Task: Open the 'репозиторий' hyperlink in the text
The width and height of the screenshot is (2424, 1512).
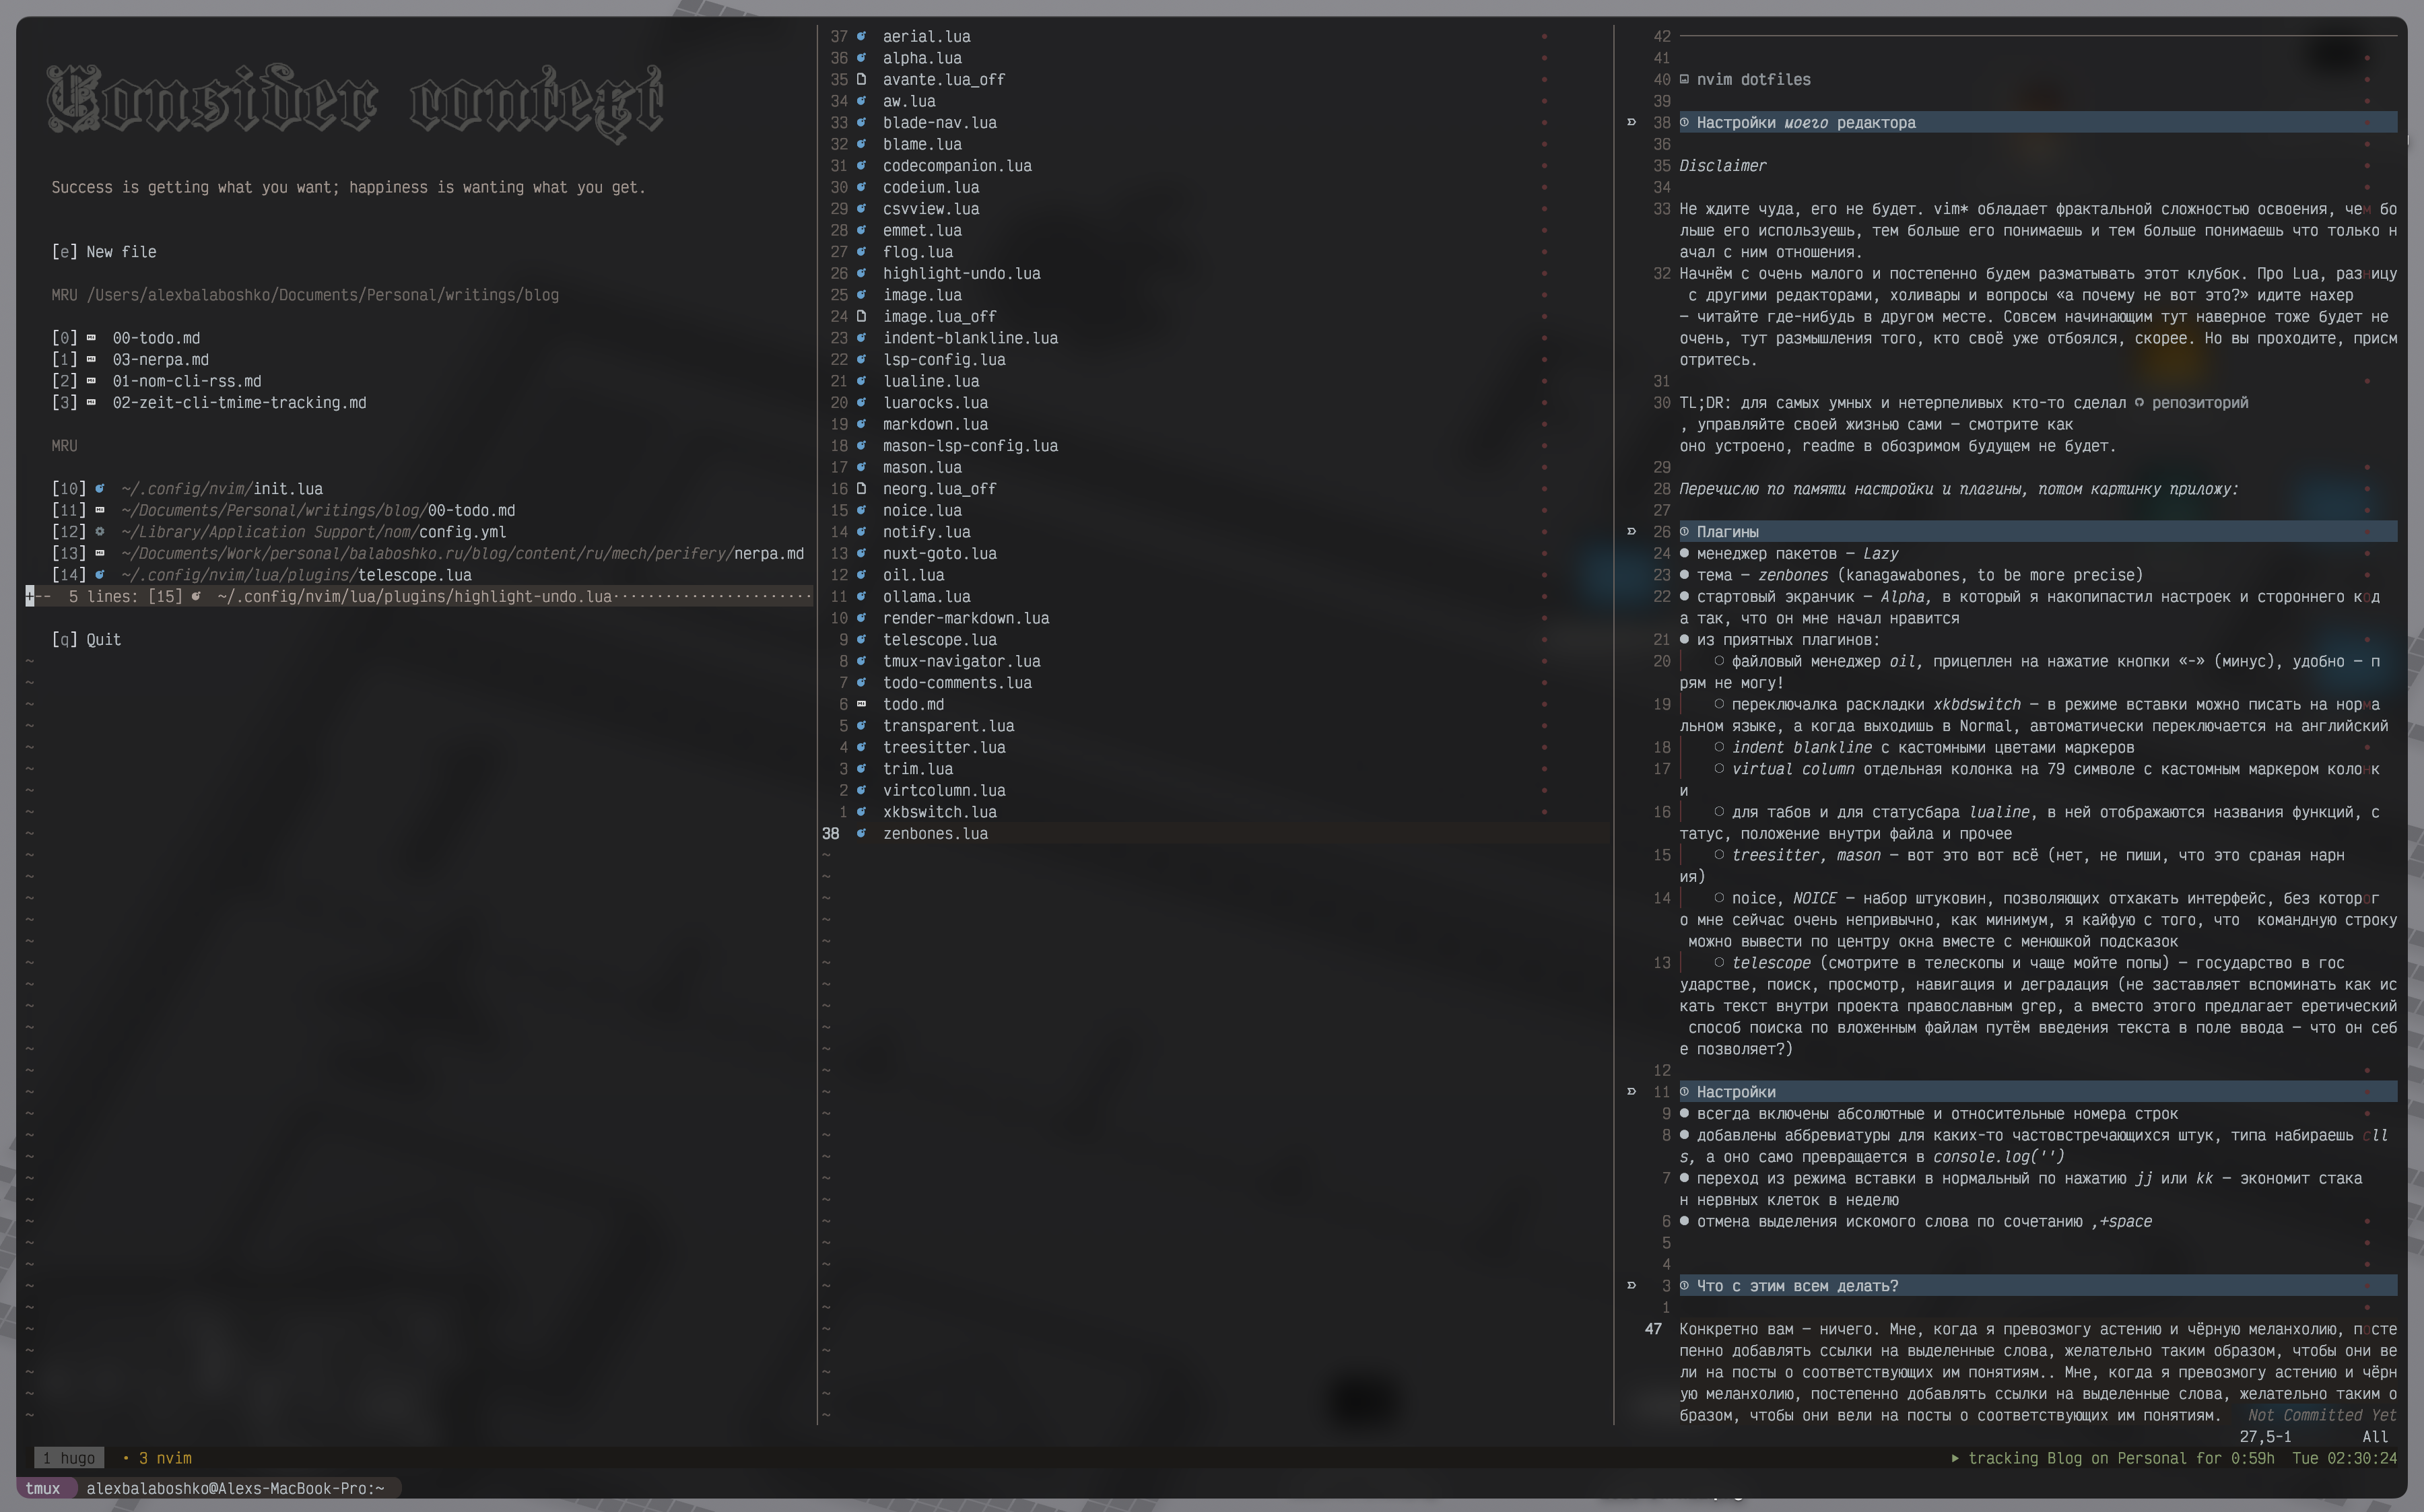Action: 2199,403
